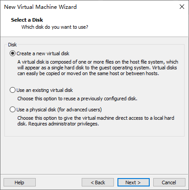Click the 'Select a Disk' heading
Screen dimensions: 189x190
coord(27,20)
